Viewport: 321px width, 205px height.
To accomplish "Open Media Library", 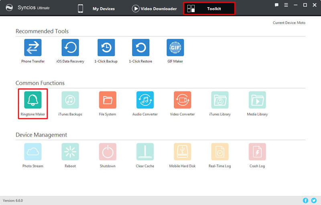I will coord(257,100).
